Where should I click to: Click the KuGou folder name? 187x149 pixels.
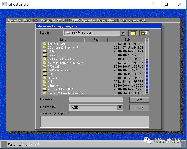52,74
